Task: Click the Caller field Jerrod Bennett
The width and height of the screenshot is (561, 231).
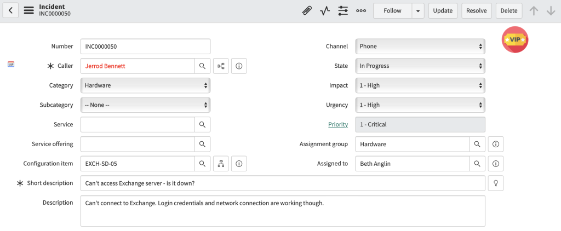Action: click(138, 66)
